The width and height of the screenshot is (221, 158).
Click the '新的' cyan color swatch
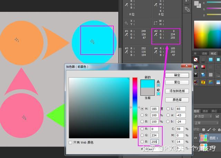click(x=147, y=84)
